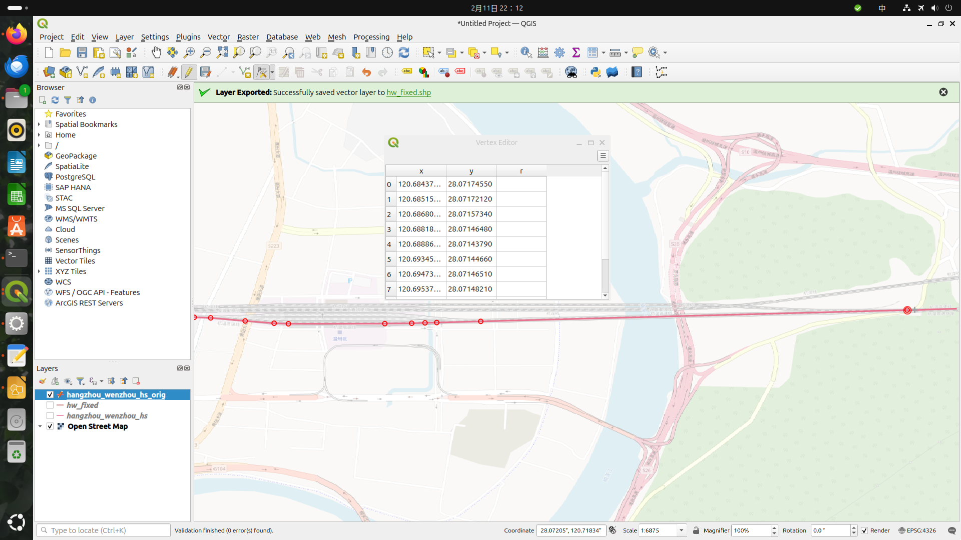Open Statistical Summary sigma icon

coord(576,52)
